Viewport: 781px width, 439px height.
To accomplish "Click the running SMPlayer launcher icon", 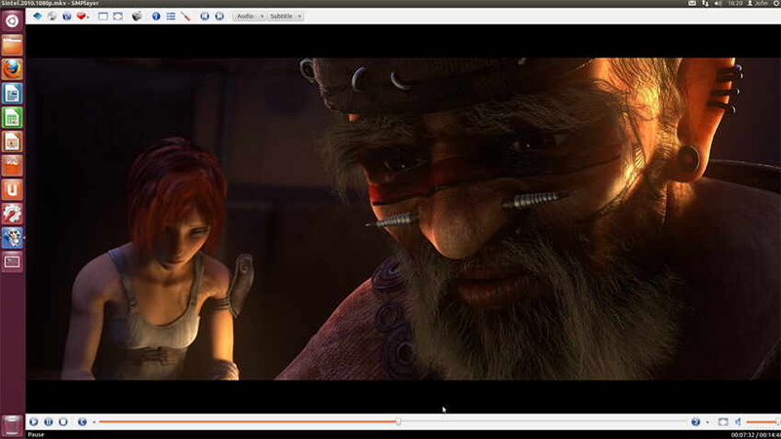I will pos(12,238).
